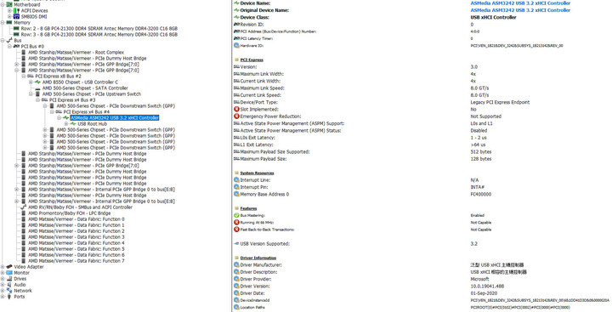Collapse PCI Express x8 Bus #2

(x=24, y=77)
